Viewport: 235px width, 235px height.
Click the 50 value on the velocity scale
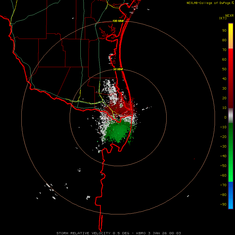click(x=224, y=69)
